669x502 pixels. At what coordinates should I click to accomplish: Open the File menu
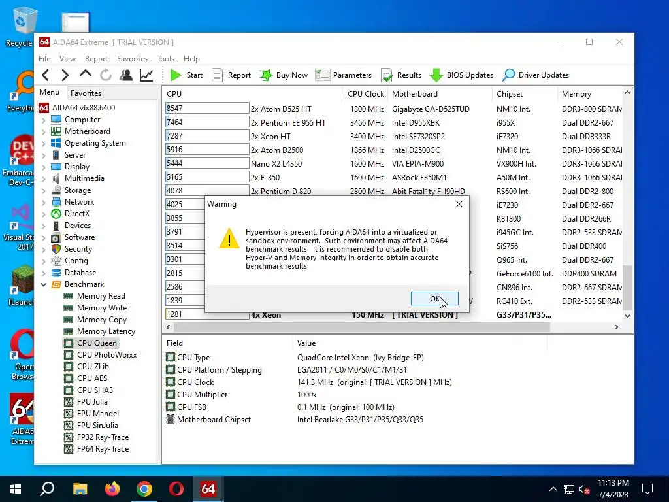click(44, 59)
